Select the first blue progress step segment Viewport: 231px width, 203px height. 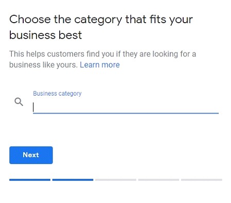coord(30,180)
